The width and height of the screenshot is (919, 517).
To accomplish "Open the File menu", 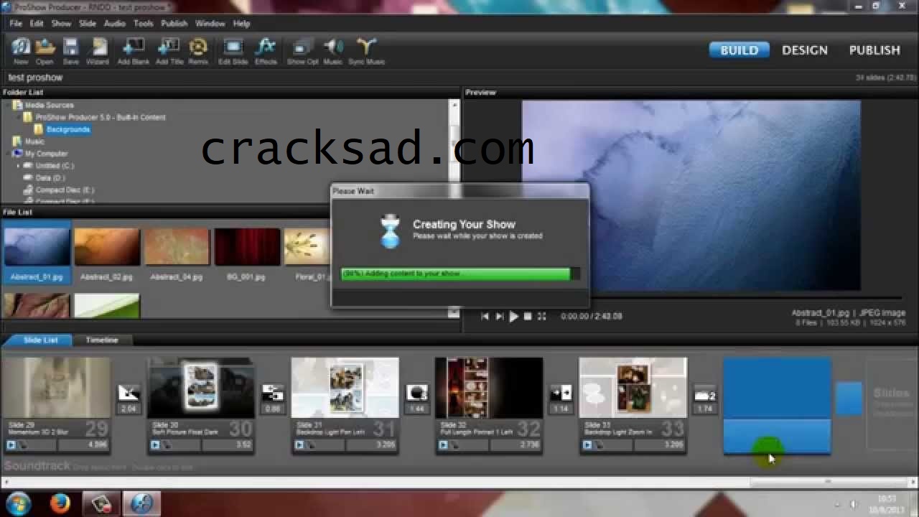I will [16, 24].
